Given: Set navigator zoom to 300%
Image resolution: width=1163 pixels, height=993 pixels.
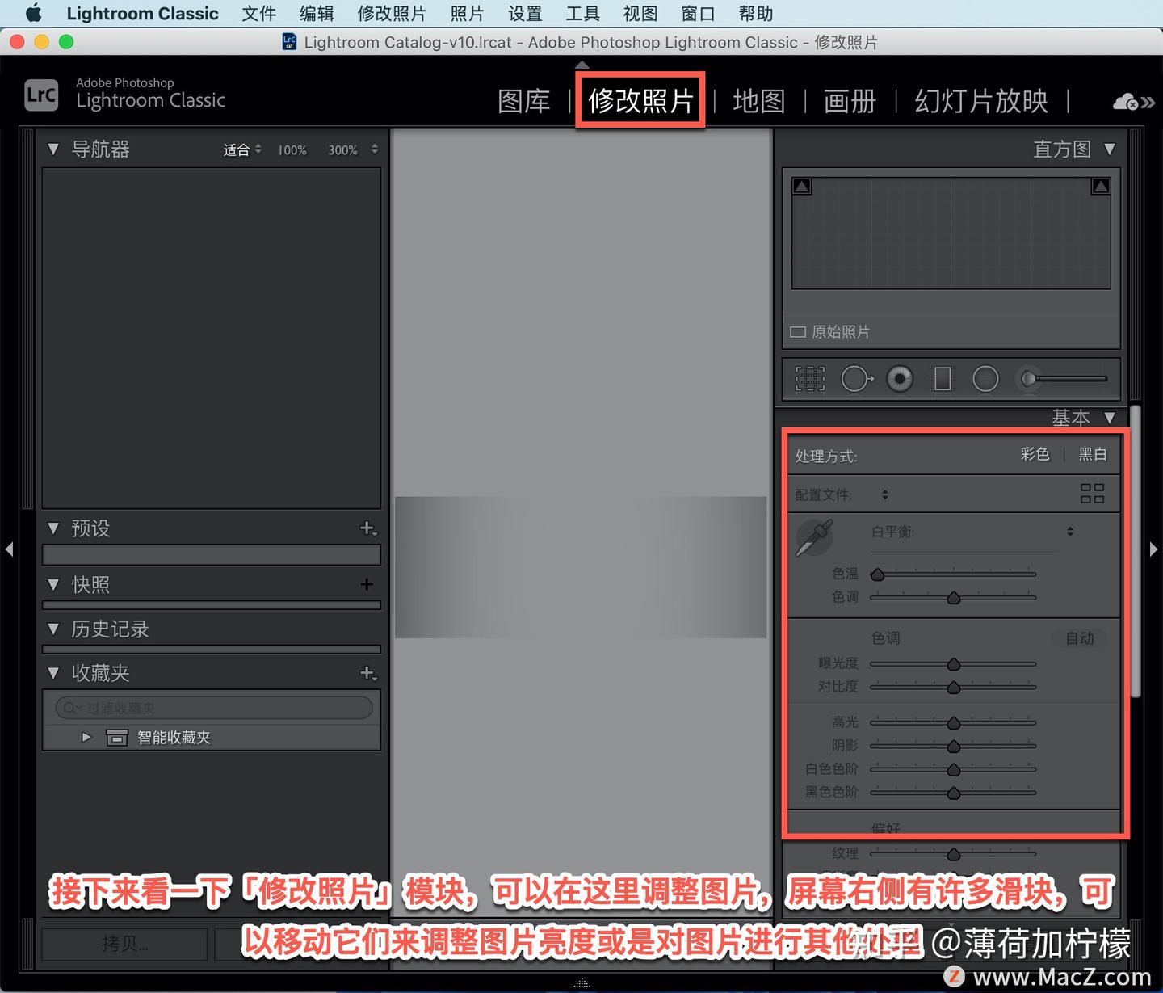Looking at the screenshot, I should (342, 150).
